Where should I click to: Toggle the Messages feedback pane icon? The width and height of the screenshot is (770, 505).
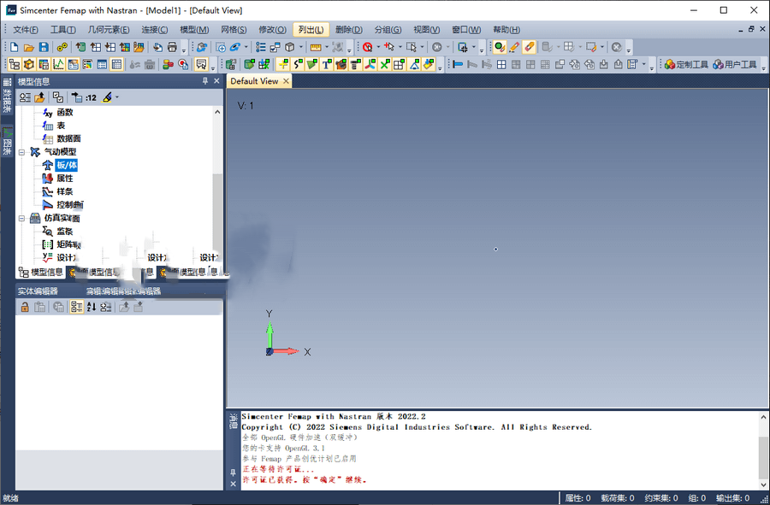click(201, 64)
